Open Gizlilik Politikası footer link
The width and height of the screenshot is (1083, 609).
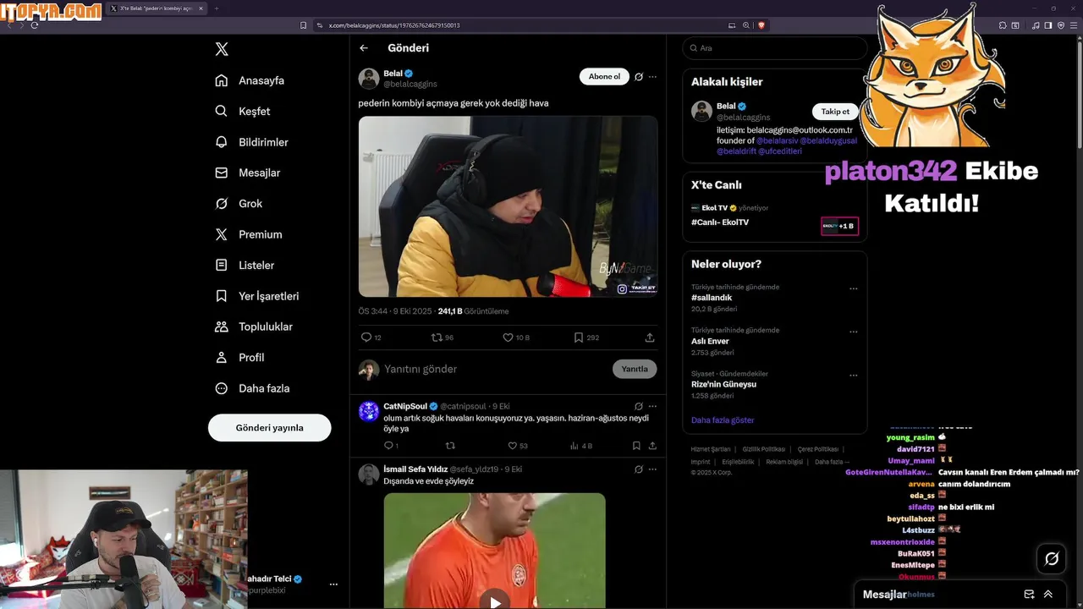(764, 449)
